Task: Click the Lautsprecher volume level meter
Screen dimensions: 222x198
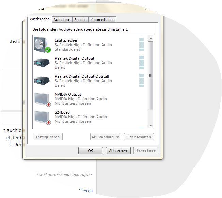Action: click(x=142, y=44)
